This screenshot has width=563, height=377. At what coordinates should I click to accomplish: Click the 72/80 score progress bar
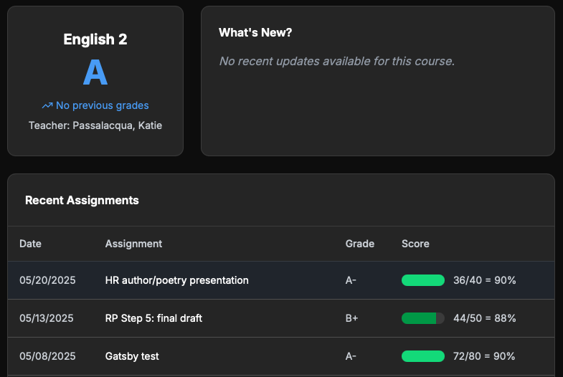click(423, 356)
